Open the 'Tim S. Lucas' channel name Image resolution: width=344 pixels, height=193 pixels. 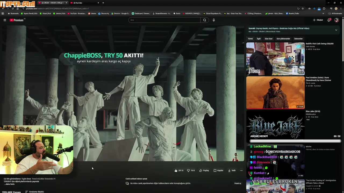(310, 83)
